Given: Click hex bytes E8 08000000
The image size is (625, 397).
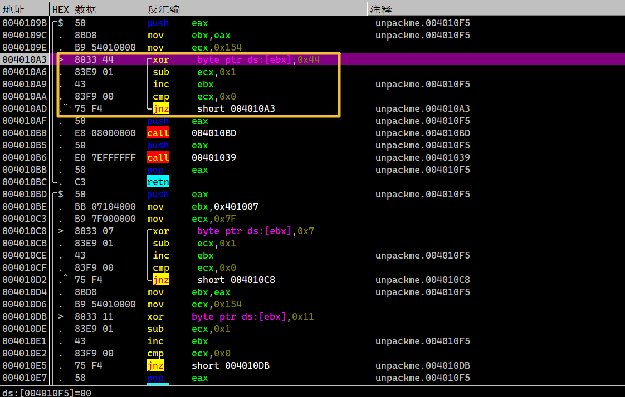Looking at the screenshot, I should click(105, 133).
